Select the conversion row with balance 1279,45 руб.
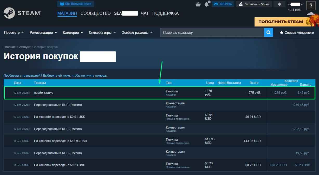This screenshot has width=319, height=175. (x=160, y=105)
